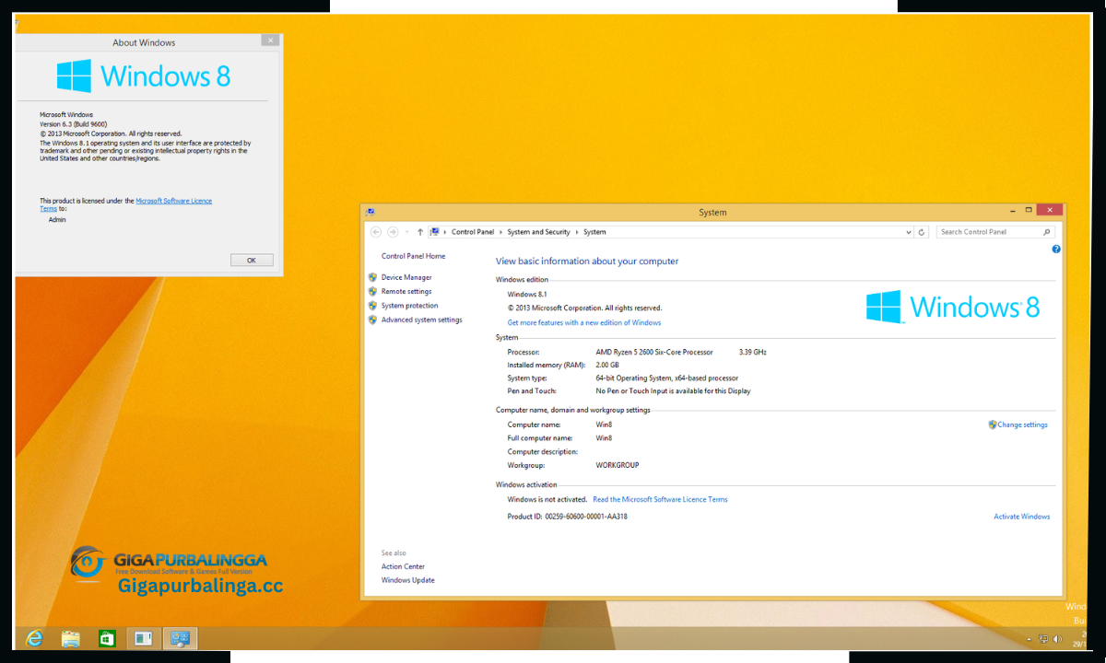Screen dimensions: 1106x663
Task: Switch to the About Windows taskbar button
Action: click(143, 638)
